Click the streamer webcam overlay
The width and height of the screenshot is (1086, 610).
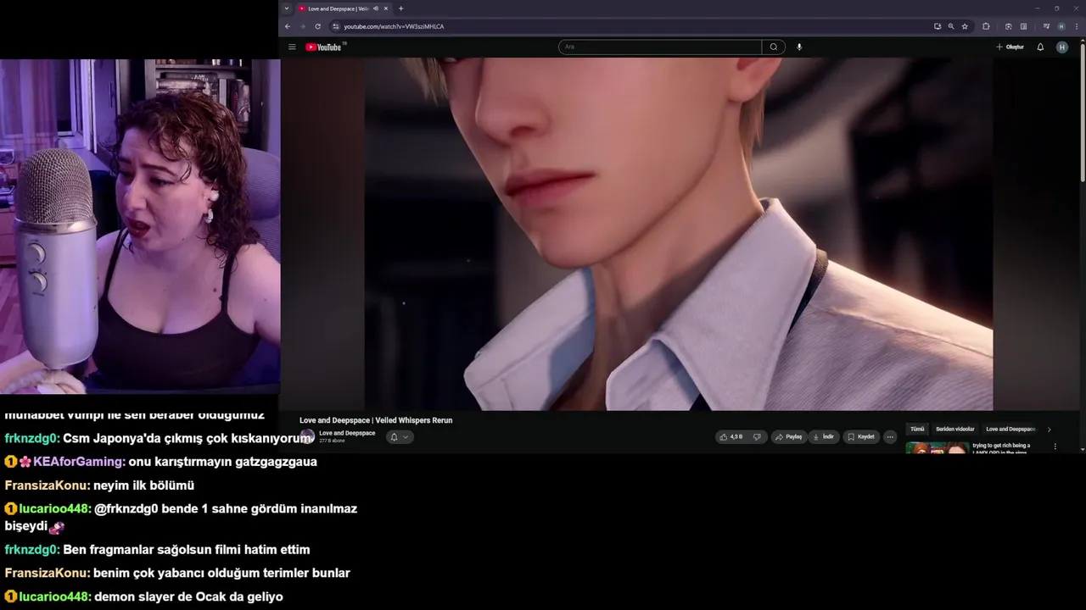pyautogui.click(x=140, y=226)
